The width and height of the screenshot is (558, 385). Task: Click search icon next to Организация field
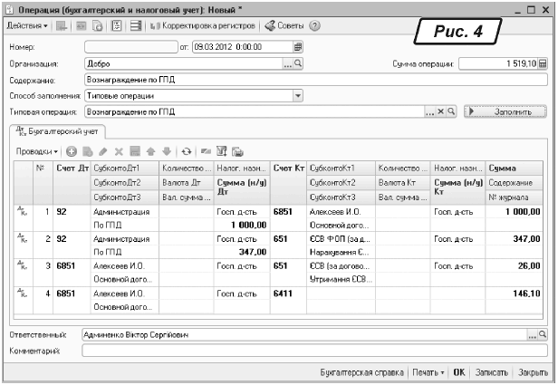coord(298,64)
